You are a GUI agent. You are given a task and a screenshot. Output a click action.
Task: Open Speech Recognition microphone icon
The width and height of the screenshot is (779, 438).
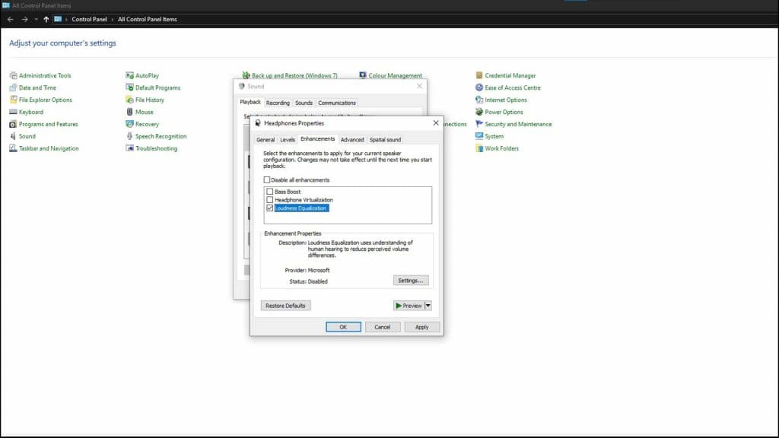pos(129,136)
